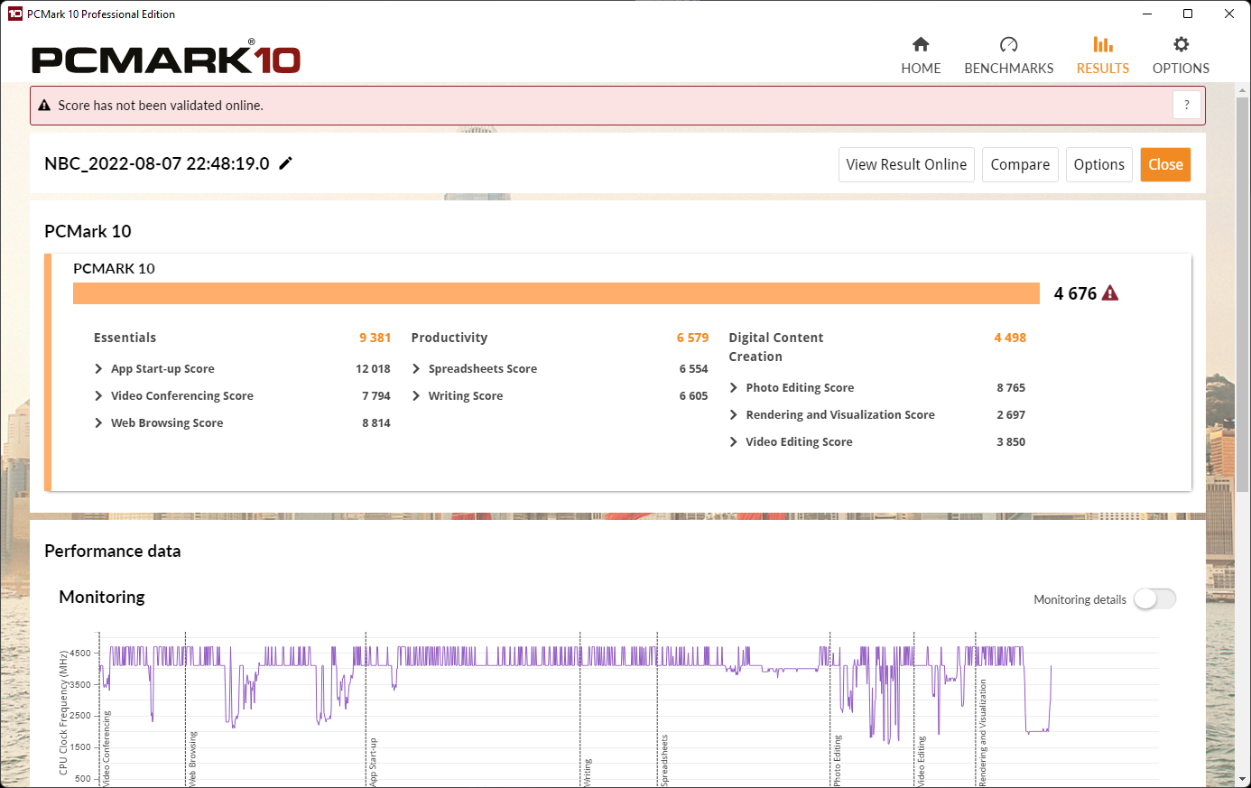Click the red warning icon beside score 4 676
Image resolution: width=1251 pixels, height=788 pixels.
coord(1110,293)
